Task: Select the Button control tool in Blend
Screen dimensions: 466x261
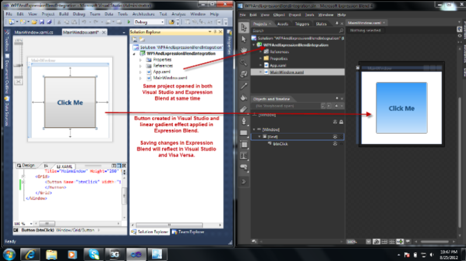Action: [x=243, y=167]
